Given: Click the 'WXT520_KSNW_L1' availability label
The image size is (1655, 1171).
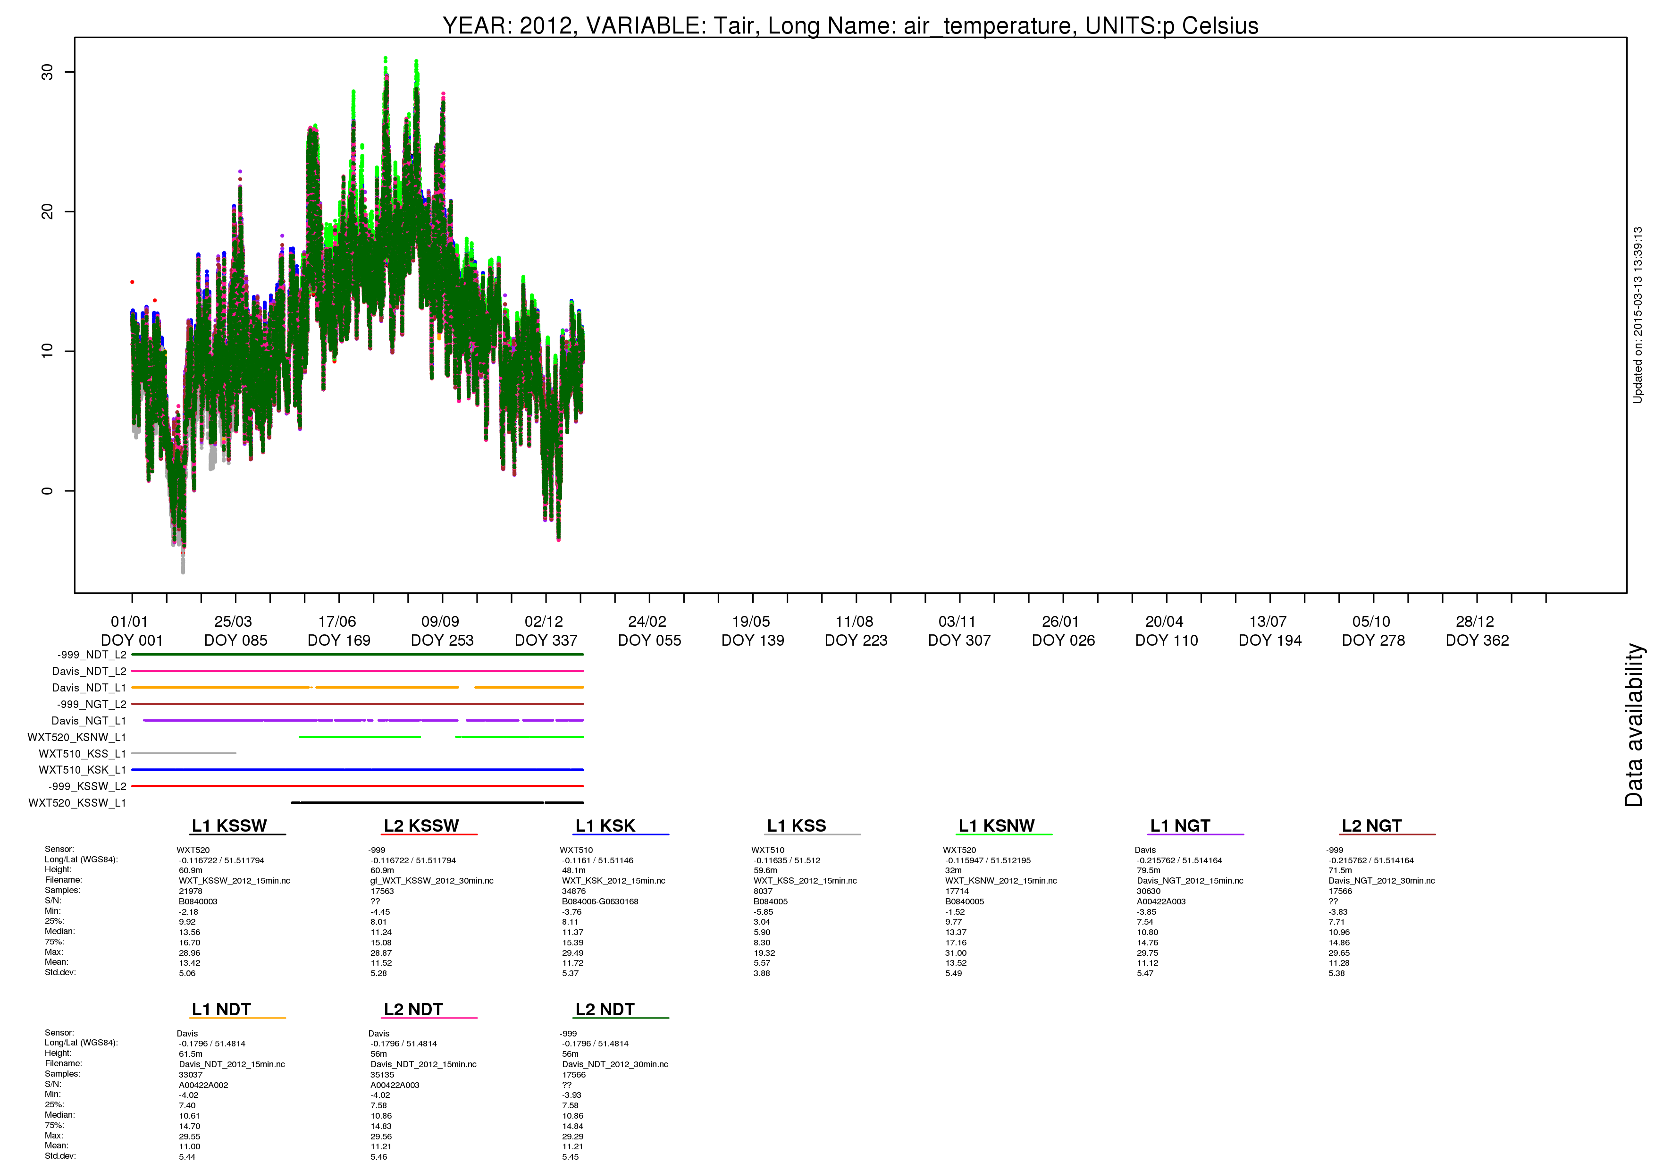Looking at the screenshot, I should point(77,738).
